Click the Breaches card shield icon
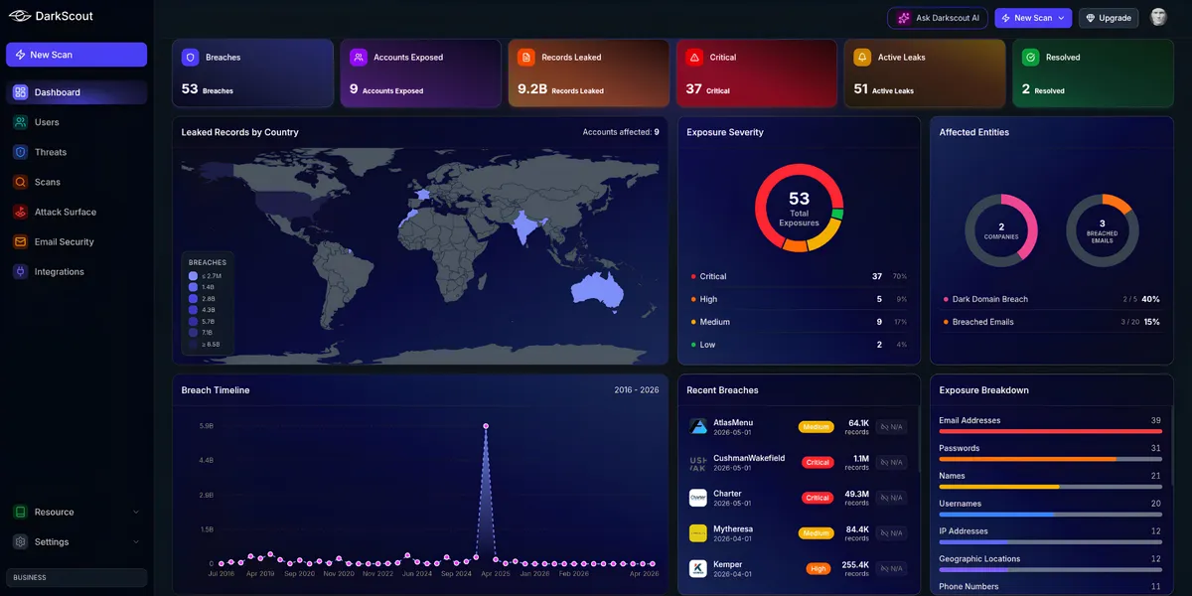Viewport: 1192px width, 596px height. (x=190, y=58)
